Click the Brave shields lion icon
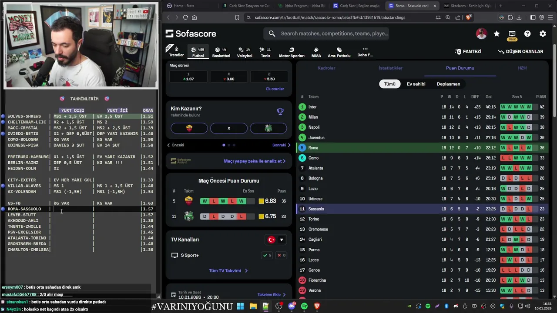557x313 pixels. click(468, 17)
